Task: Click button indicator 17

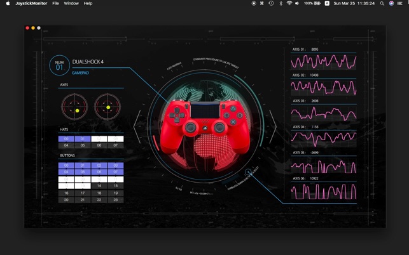Action: [x=83, y=193]
